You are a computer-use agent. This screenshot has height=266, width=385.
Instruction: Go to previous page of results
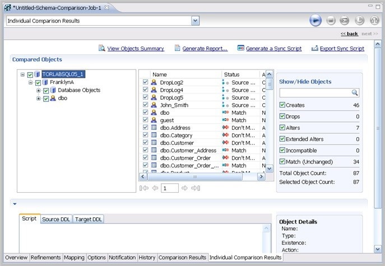pos(155,188)
